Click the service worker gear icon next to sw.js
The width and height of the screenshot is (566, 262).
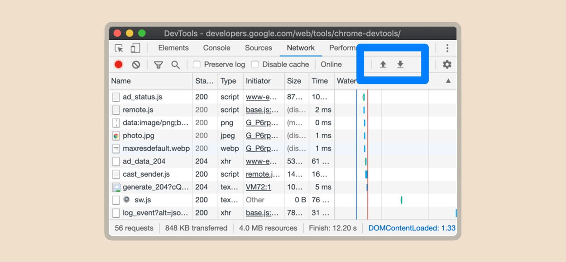pos(126,200)
